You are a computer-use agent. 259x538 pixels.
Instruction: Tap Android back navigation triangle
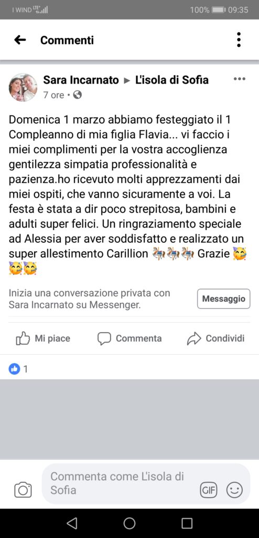72,523
